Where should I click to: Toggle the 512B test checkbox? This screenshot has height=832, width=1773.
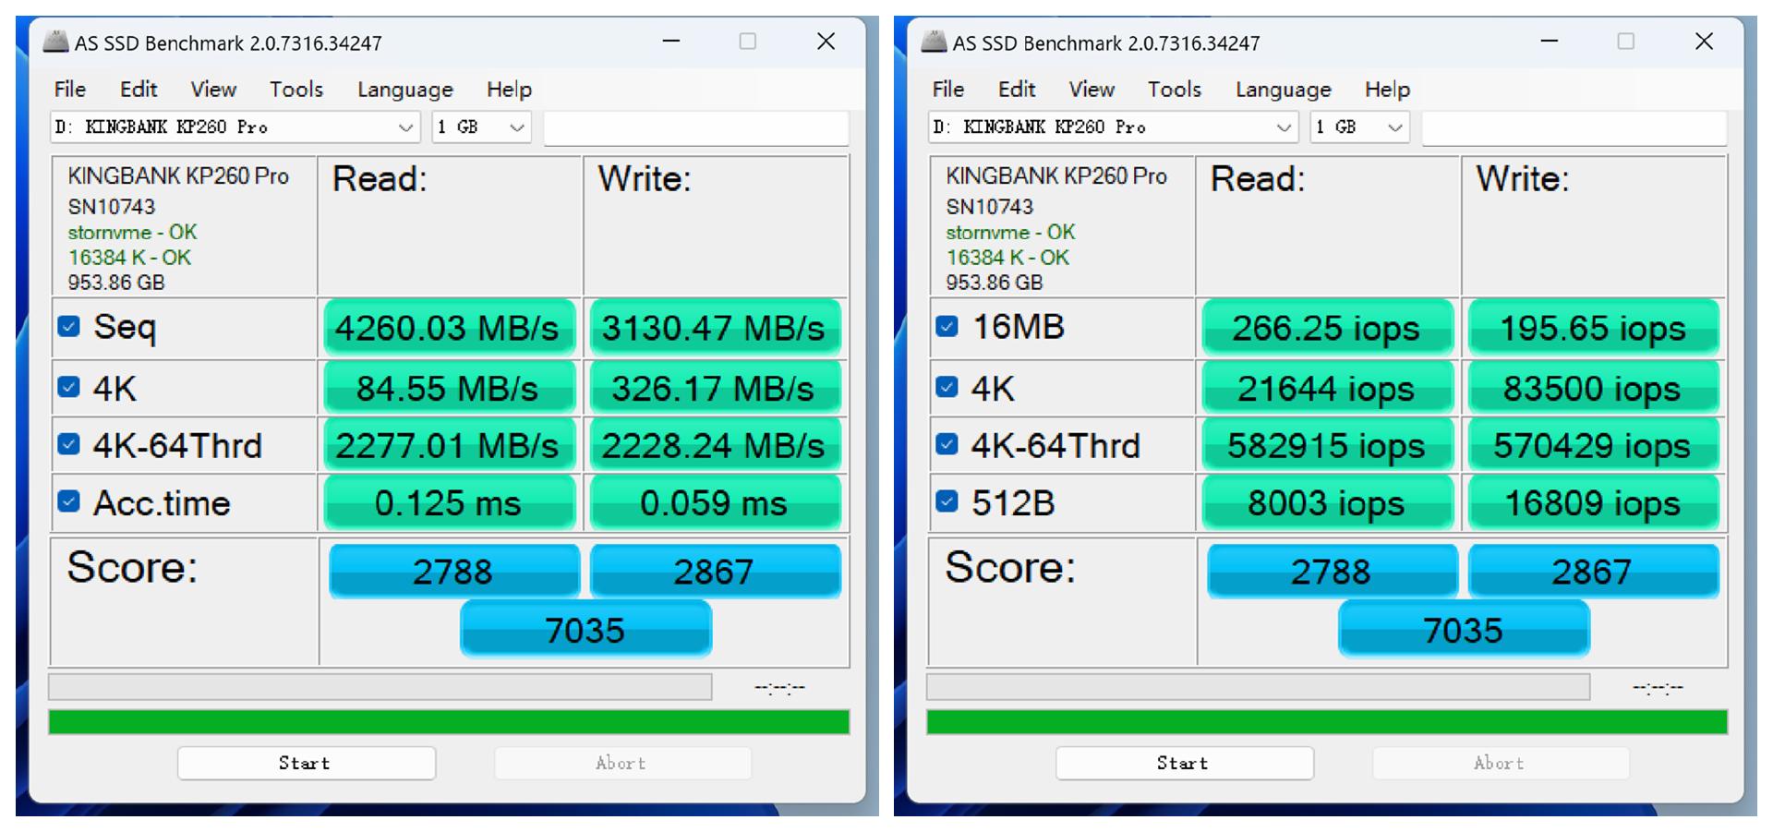pyautogui.click(x=947, y=502)
